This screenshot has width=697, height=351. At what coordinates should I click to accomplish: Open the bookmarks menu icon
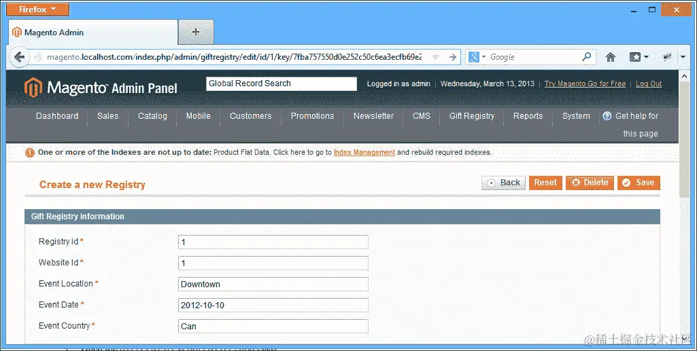click(639, 57)
